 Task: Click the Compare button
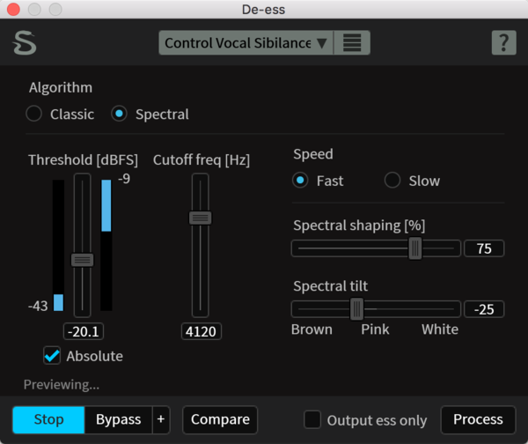click(219, 419)
